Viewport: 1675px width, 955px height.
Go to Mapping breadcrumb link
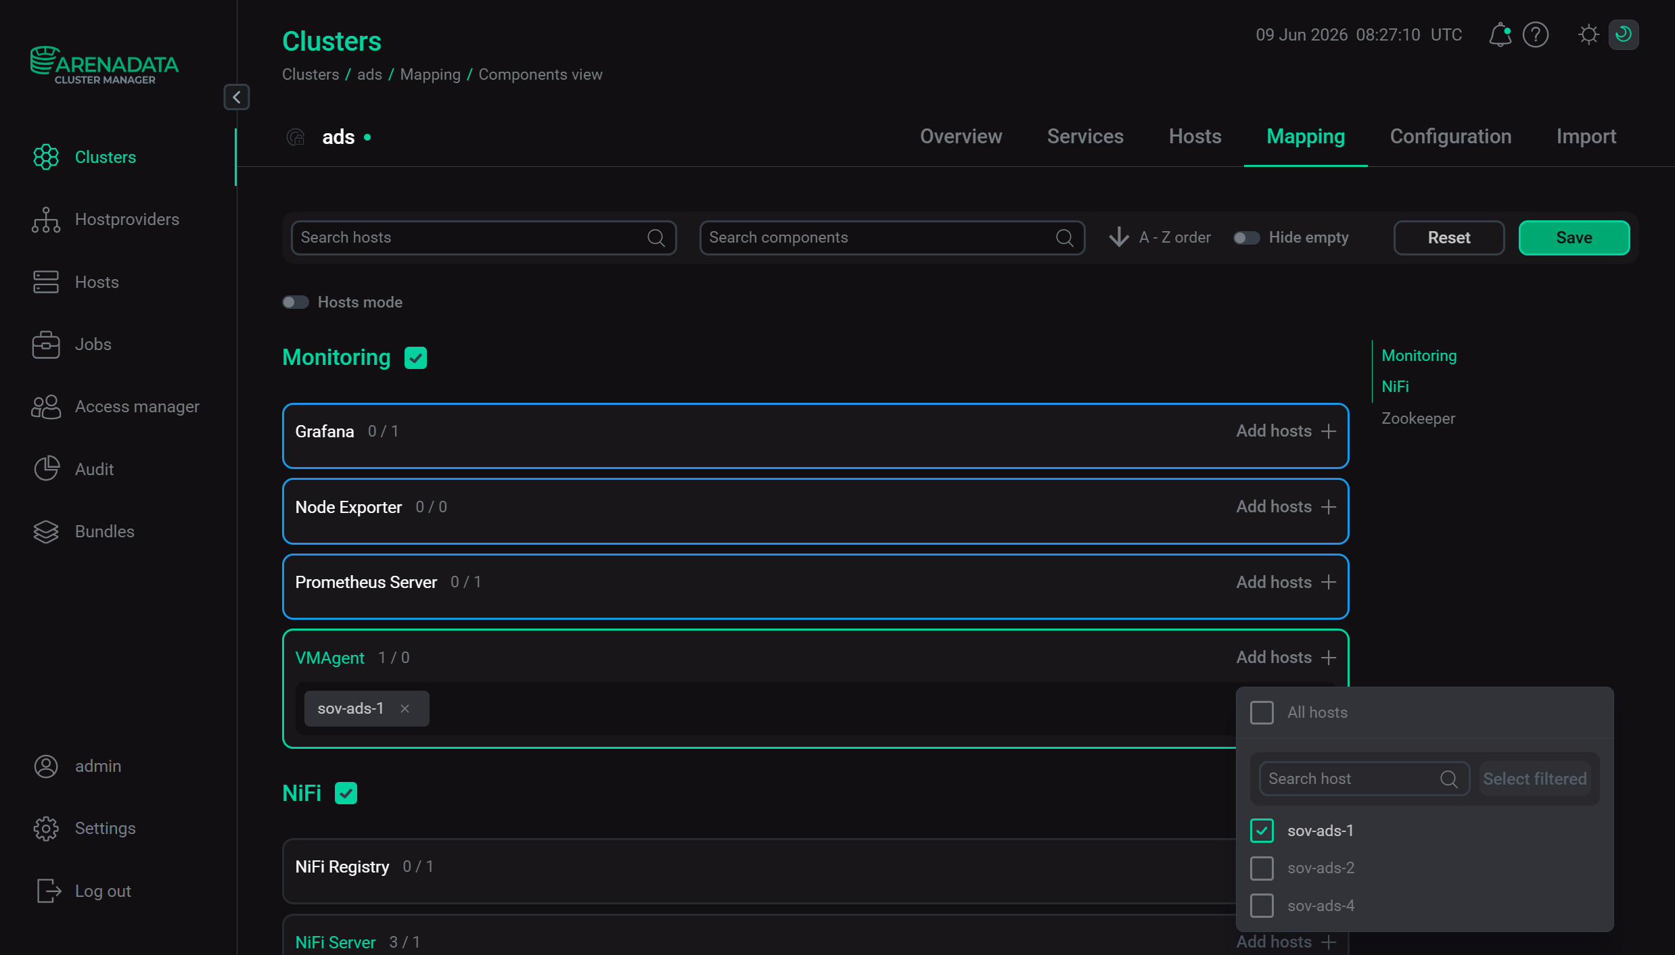click(430, 74)
